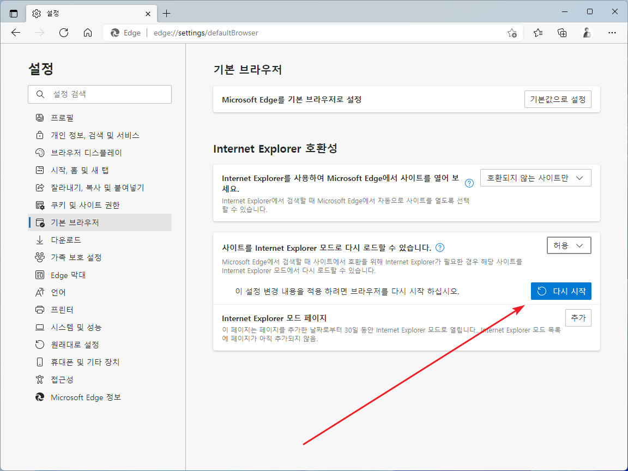Open the Favorites list
628x471 pixels.
coord(538,33)
